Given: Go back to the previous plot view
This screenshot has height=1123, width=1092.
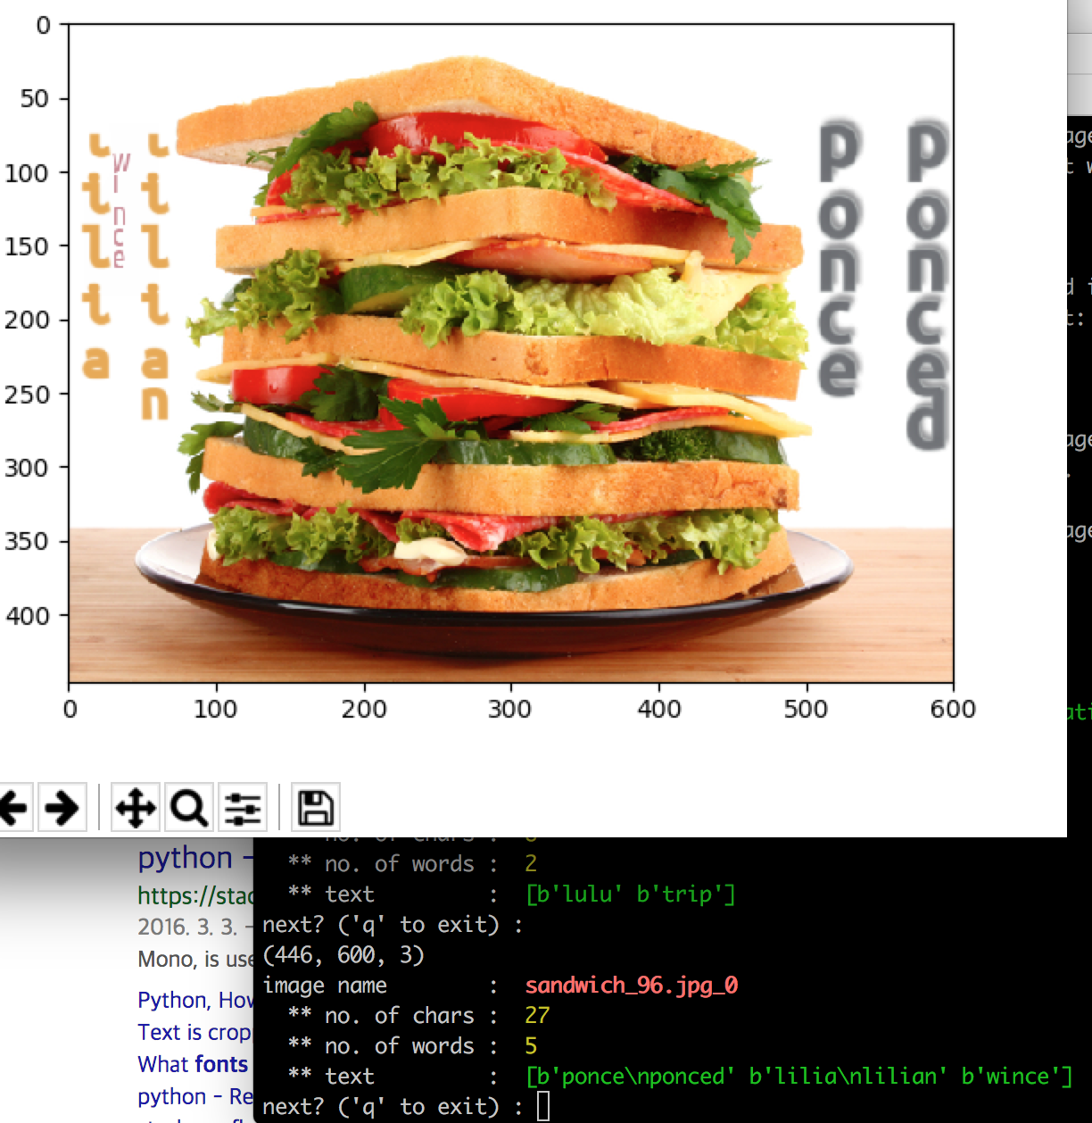Looking at the screenshot, I should coord(12,806).
